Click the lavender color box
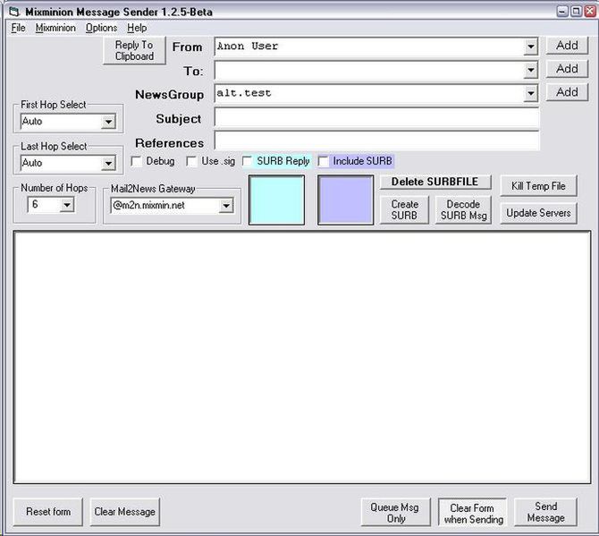The image size is (599, 536). tap(346, 200)
